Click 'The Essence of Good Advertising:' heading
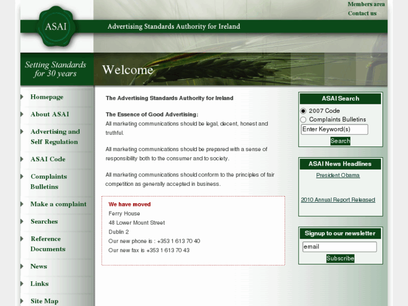408x306 pixels. pyautogui.click(x=152, y=115)
